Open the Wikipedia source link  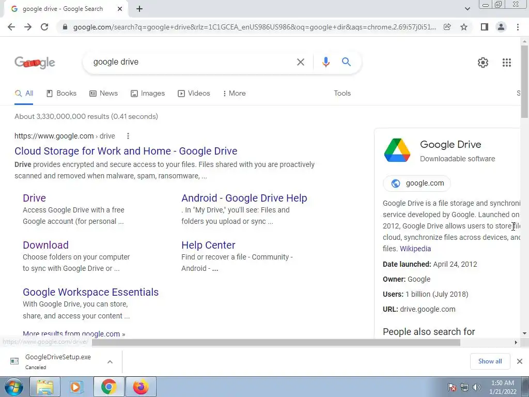[x=415, y=249]
